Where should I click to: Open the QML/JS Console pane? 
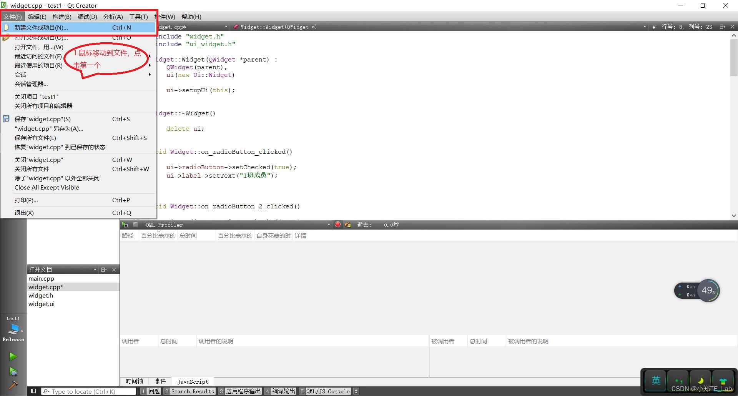point(325,391)
